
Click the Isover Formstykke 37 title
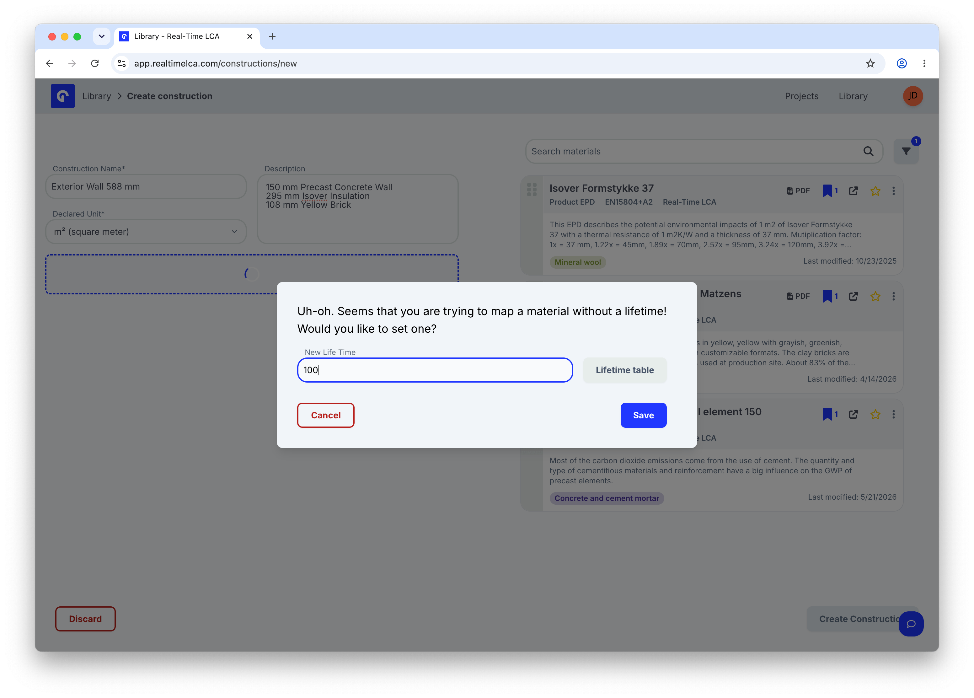(601, 188)
